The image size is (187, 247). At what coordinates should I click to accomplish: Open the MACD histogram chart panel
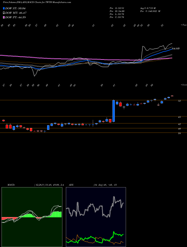click(32, 217)
